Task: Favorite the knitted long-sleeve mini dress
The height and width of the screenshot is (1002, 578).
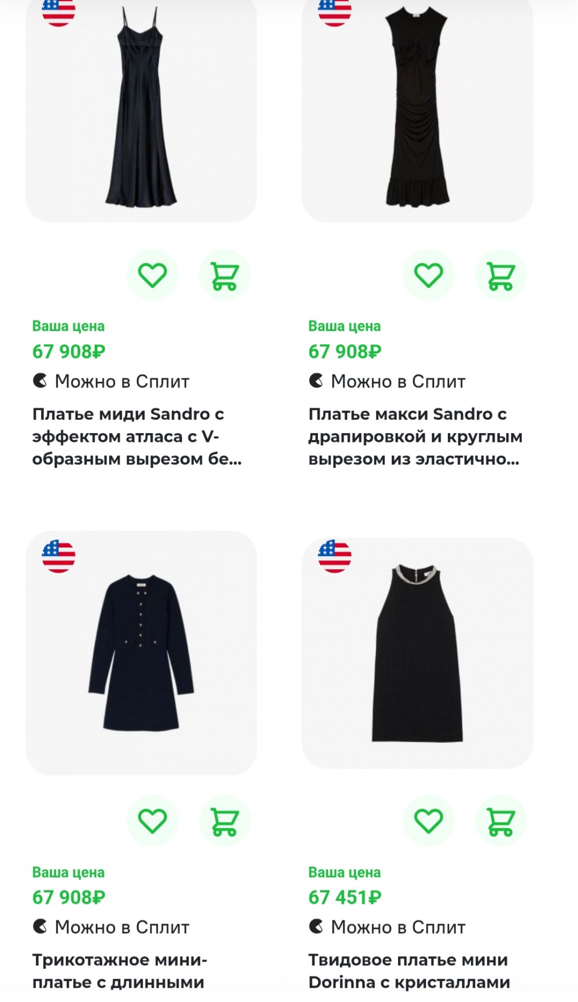Action: (x=153, y=821)
